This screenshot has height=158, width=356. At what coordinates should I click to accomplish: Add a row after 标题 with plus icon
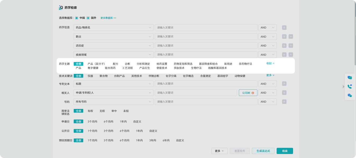pos(284,84)
